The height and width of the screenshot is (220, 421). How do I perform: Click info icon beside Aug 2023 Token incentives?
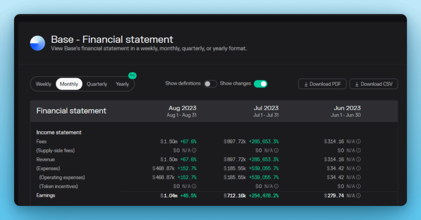click(x=194, y=187)
